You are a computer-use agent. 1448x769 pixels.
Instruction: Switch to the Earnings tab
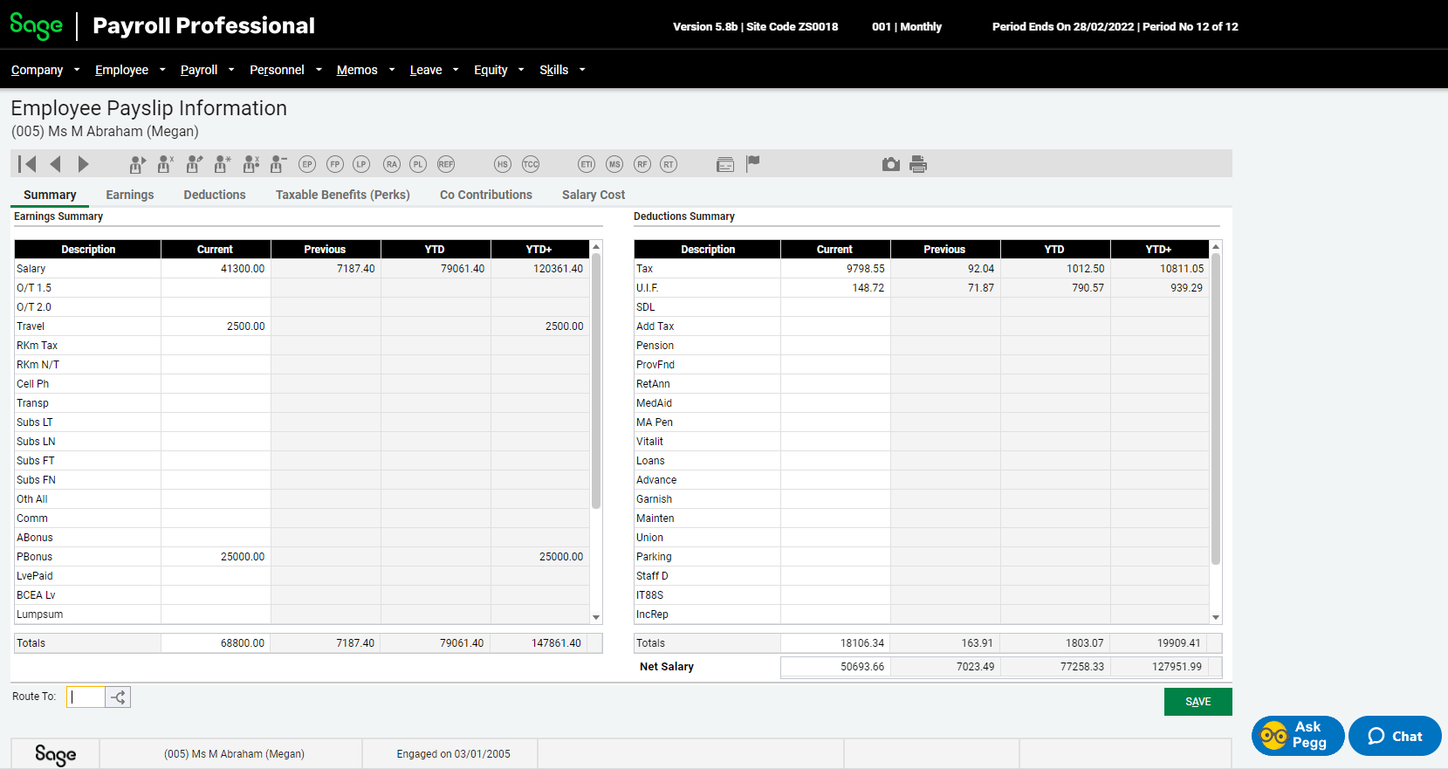[130, 195]
